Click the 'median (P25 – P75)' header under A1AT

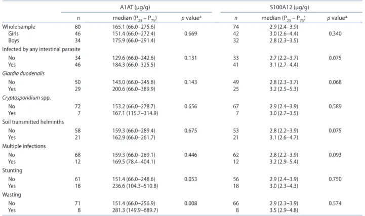[135, 18]
